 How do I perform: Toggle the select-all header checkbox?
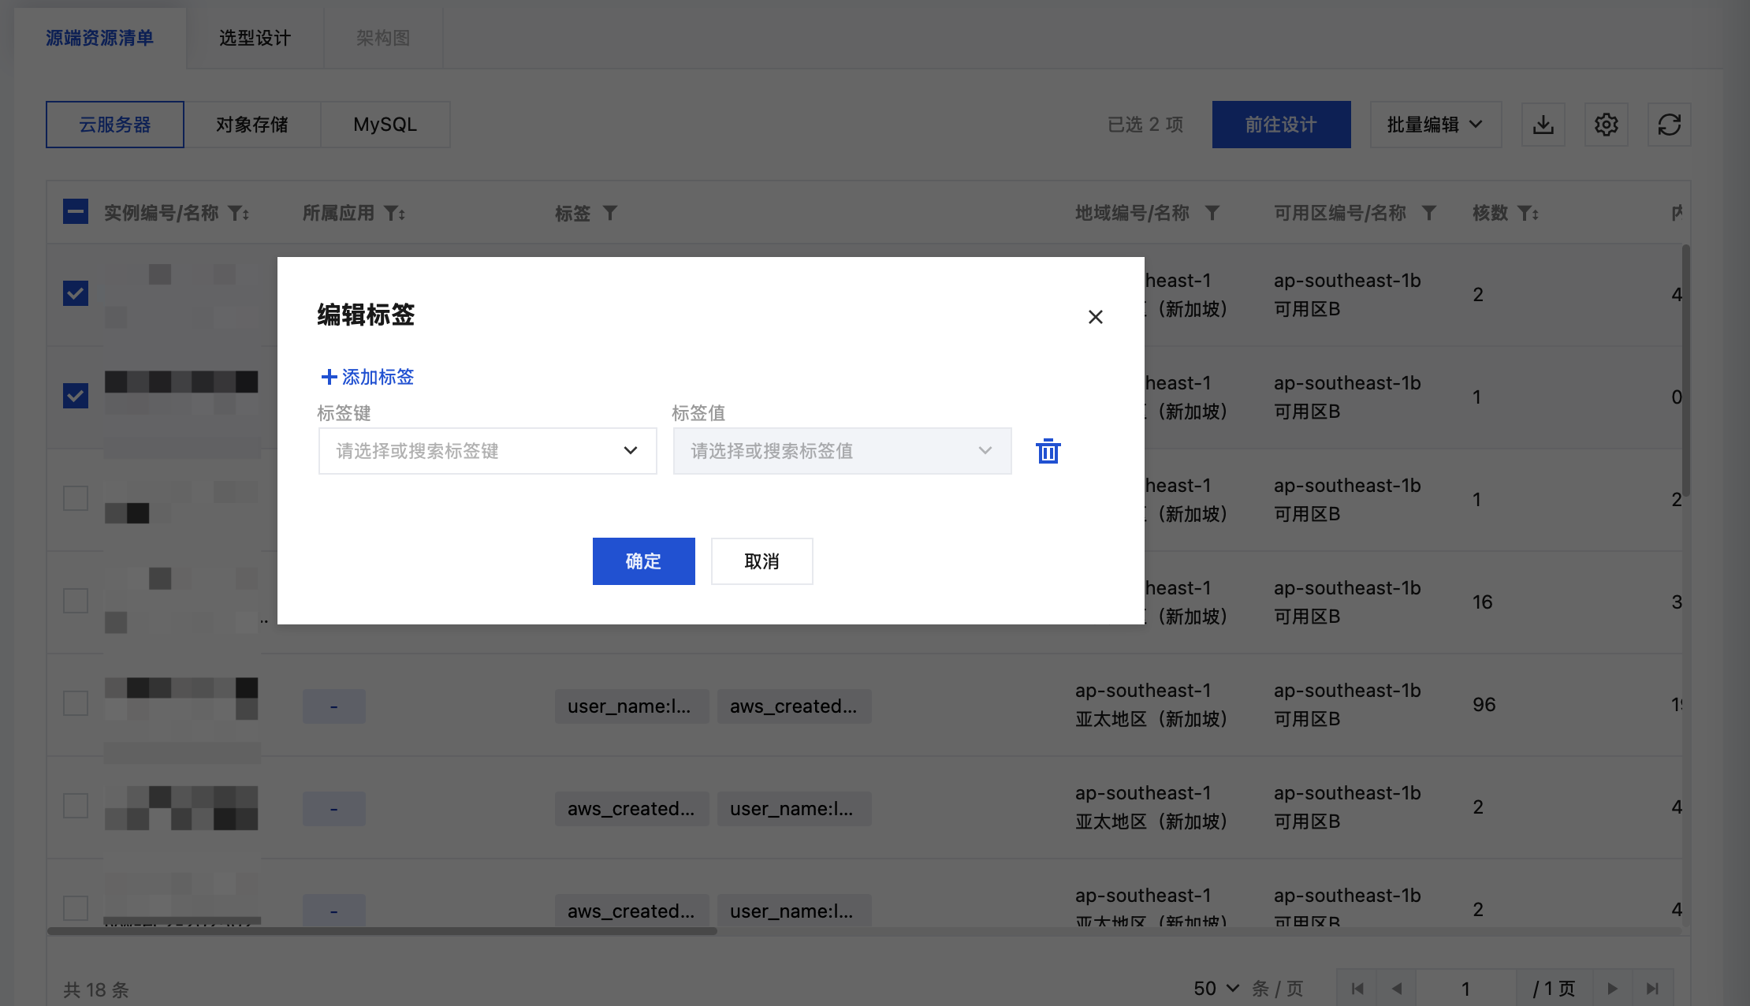click(76, 212)
